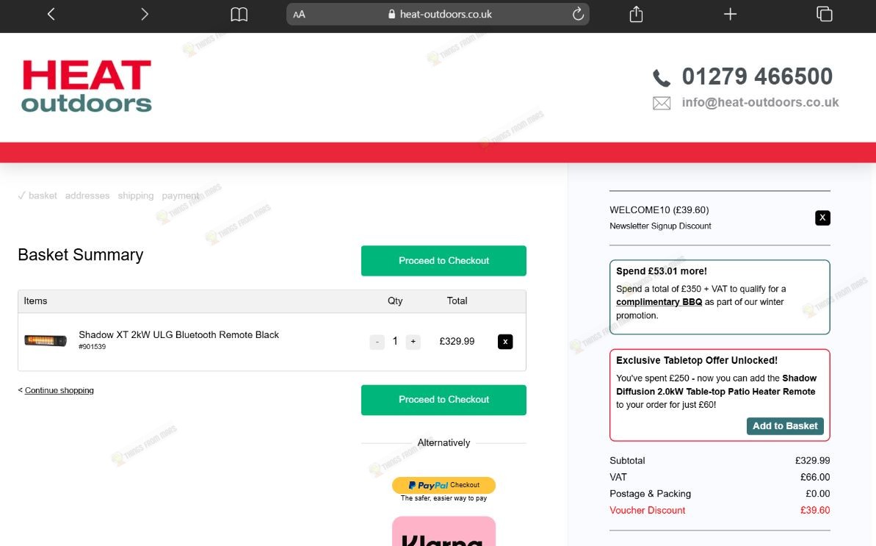
Task: Go back with the browser back arrow
Action: pos(51,14)
